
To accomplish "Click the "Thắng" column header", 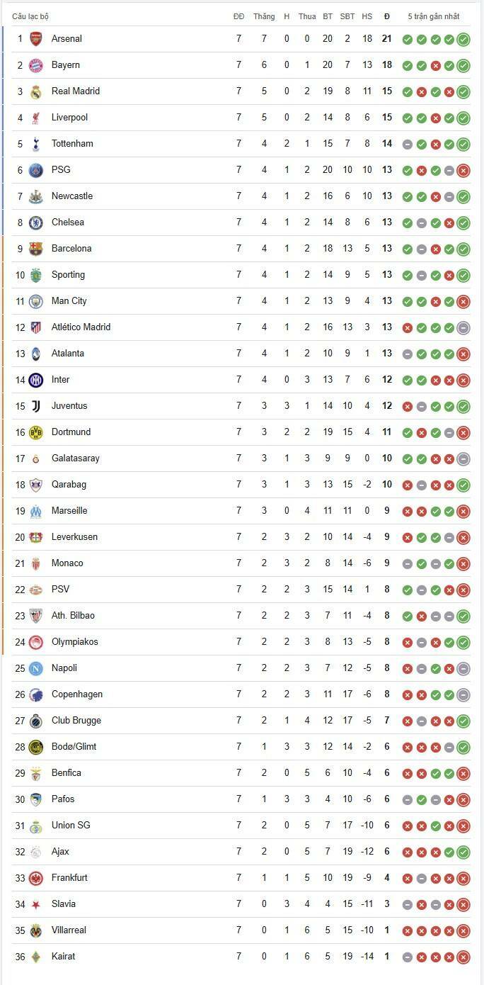I will tap(264, 16).
